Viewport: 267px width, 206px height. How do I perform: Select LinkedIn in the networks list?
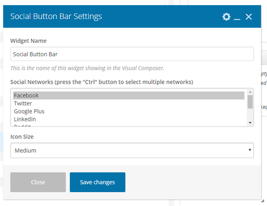click(129, 119)
